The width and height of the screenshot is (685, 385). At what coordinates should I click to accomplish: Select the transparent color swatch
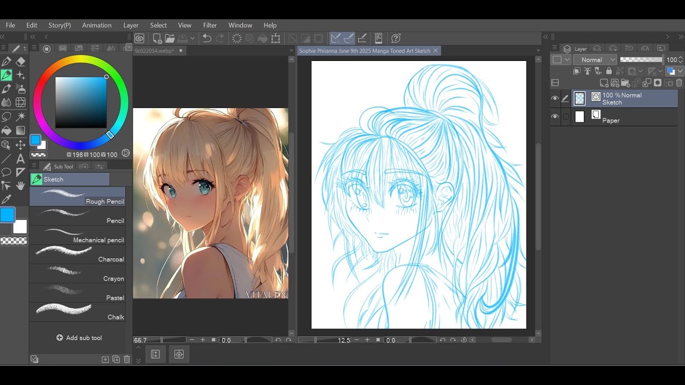(14, 241)
